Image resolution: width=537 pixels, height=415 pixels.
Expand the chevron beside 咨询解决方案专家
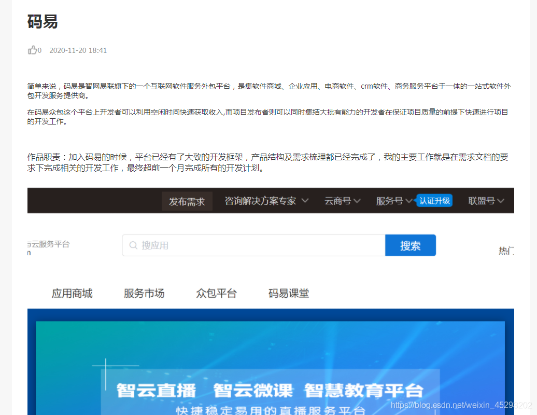tap(305, 200)
